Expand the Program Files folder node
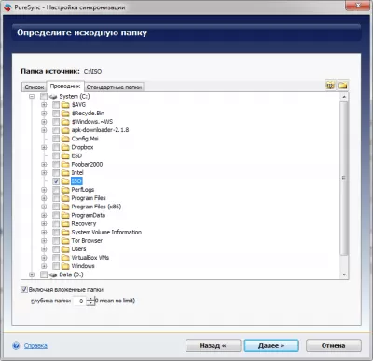Image resolution: width=373 pixels, height=361 pixels. coord(44,198)
